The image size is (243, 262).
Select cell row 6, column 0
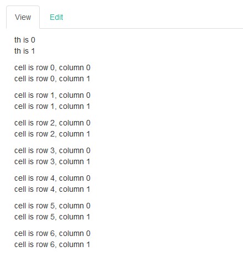coord(52,233)
